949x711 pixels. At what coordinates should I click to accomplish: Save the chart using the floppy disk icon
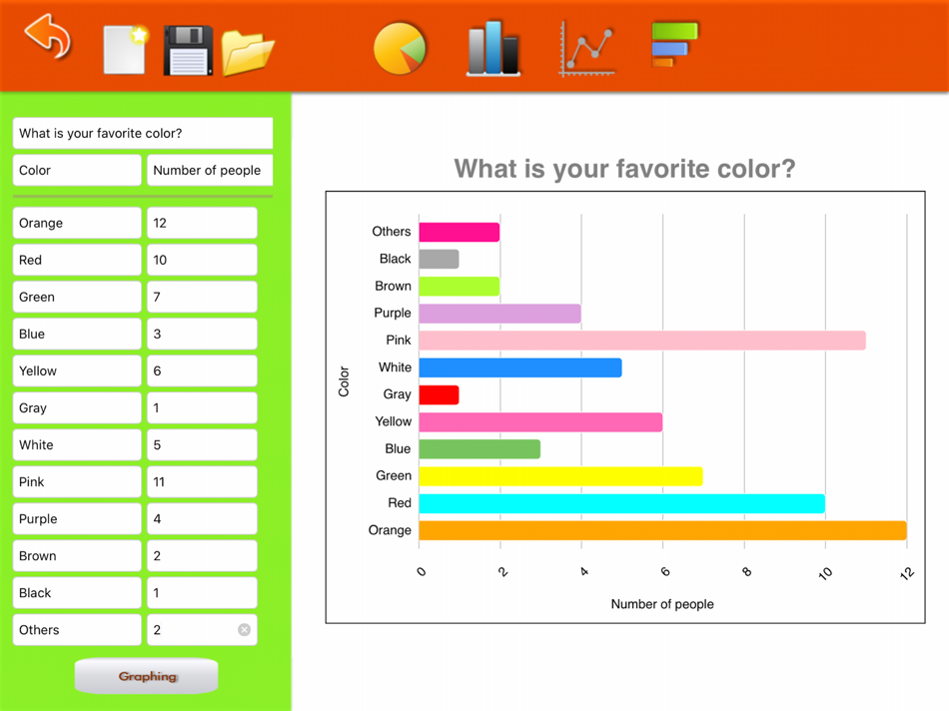coord(188,50)
